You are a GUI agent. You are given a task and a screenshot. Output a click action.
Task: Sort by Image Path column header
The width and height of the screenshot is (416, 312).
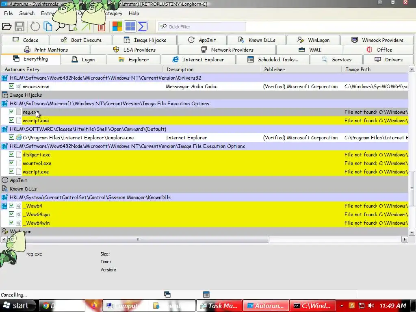[375, 69]
